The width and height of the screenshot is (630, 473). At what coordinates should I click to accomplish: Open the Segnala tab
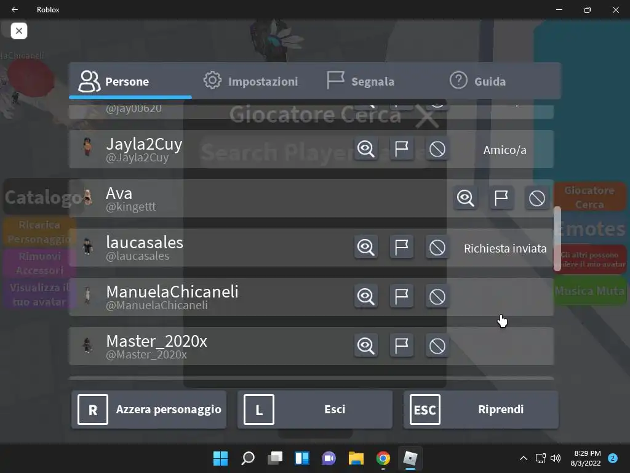point(361,81)
